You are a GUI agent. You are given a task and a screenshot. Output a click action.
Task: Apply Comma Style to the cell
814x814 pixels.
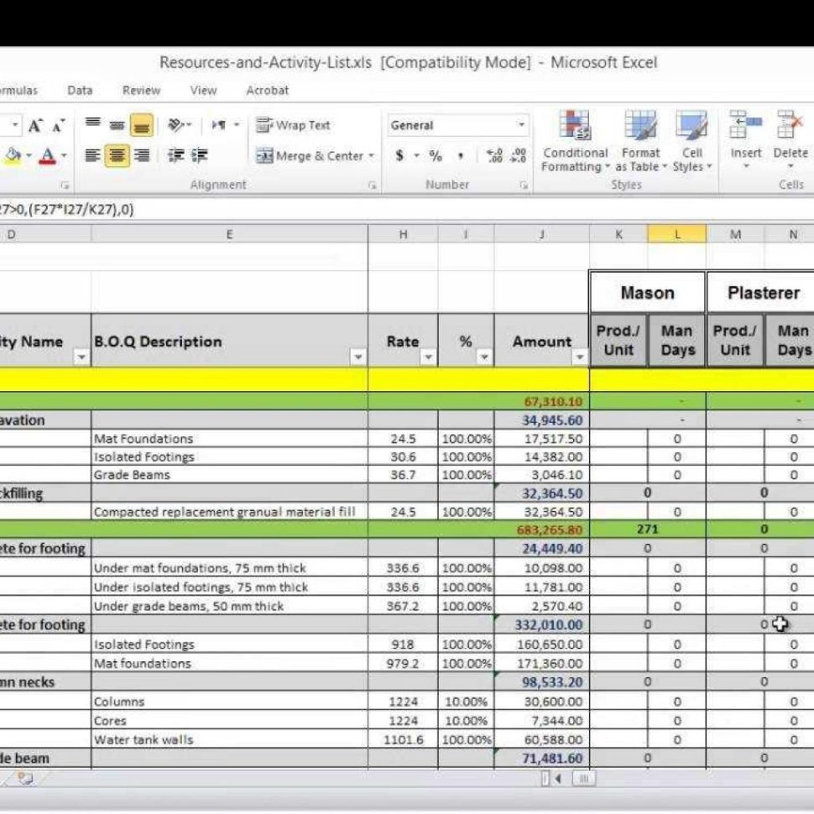(460, 155)
